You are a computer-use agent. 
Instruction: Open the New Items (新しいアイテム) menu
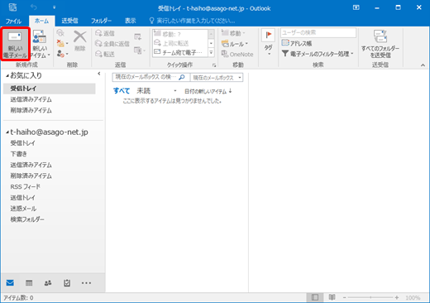[x=40, y=44]
